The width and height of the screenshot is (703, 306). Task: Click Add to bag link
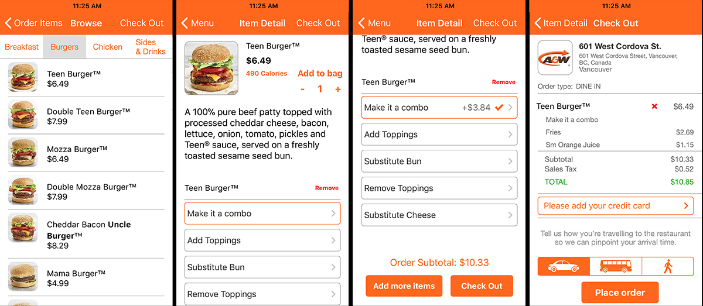pyautogui.click(x=320, y=74)
